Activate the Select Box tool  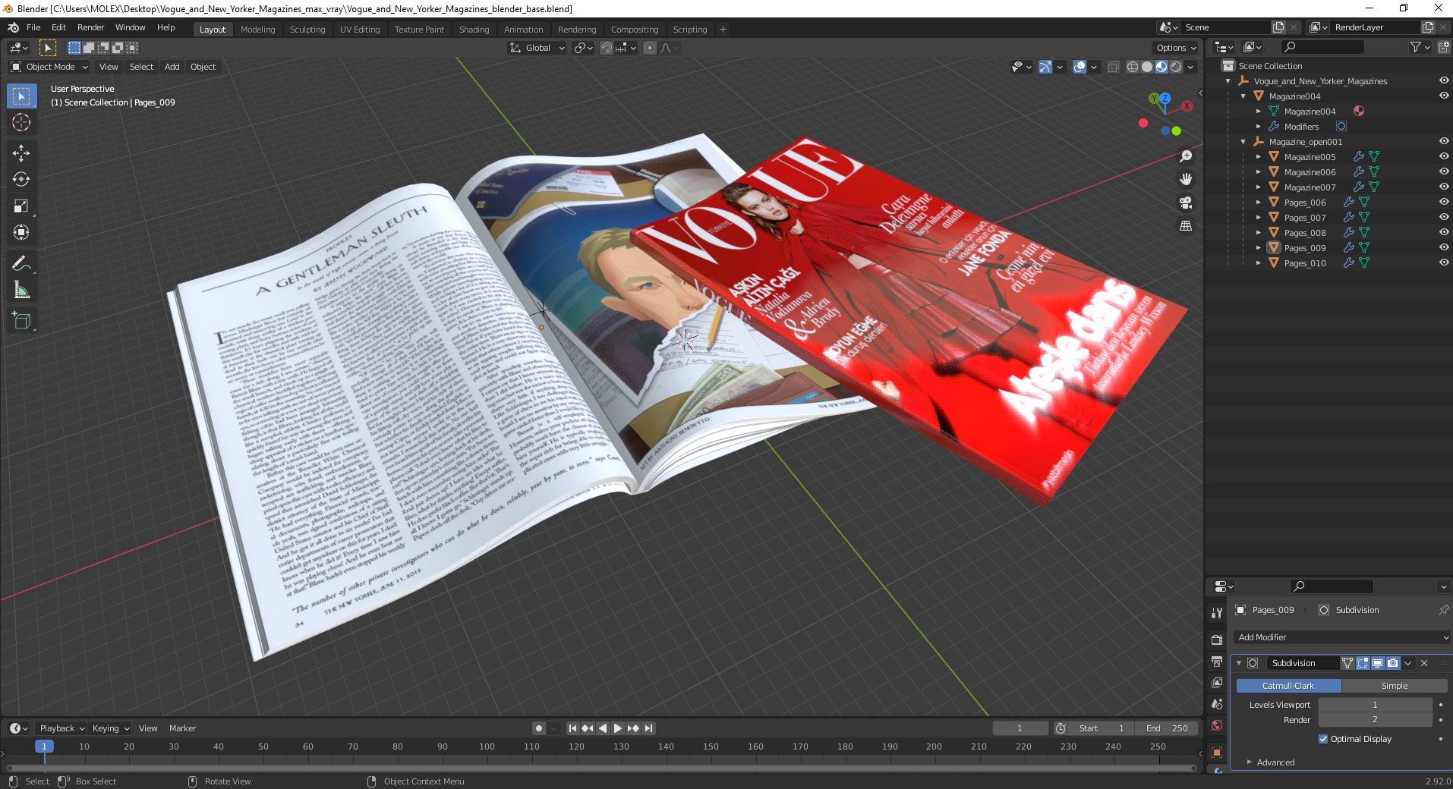tap(21, 96)
